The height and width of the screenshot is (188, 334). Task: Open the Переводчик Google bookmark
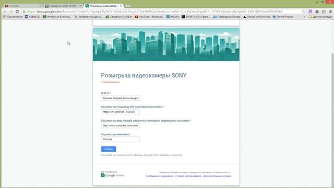coord(226,17)
